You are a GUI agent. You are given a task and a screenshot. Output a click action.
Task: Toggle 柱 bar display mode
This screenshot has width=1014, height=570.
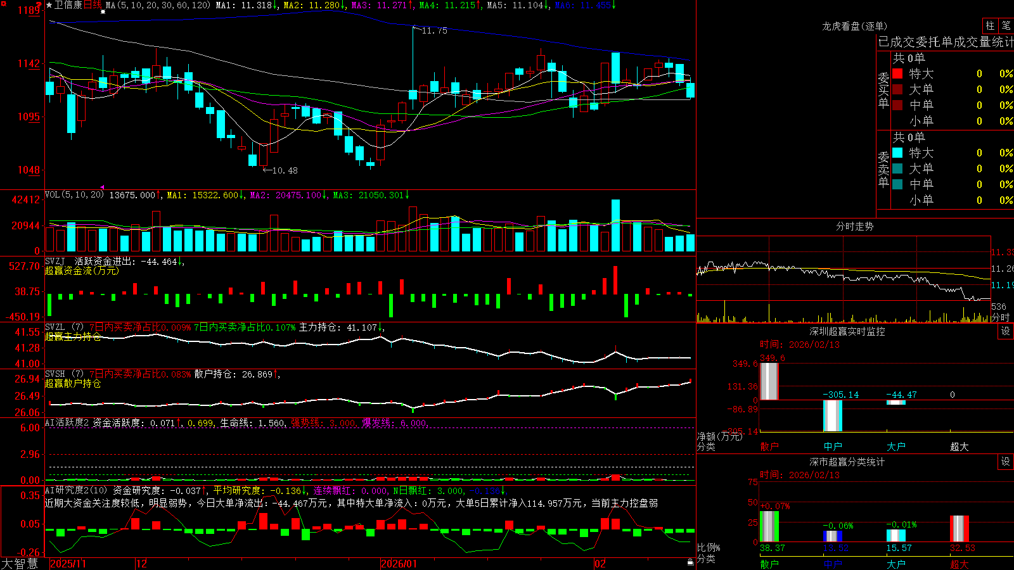[x=990, y=25]
